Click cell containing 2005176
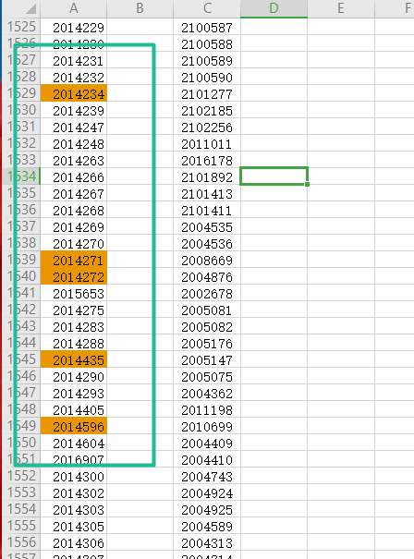 [x=207, y=343]
